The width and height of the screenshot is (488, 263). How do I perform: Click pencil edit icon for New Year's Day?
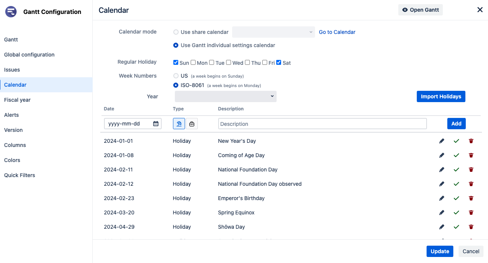coord(442,141)
